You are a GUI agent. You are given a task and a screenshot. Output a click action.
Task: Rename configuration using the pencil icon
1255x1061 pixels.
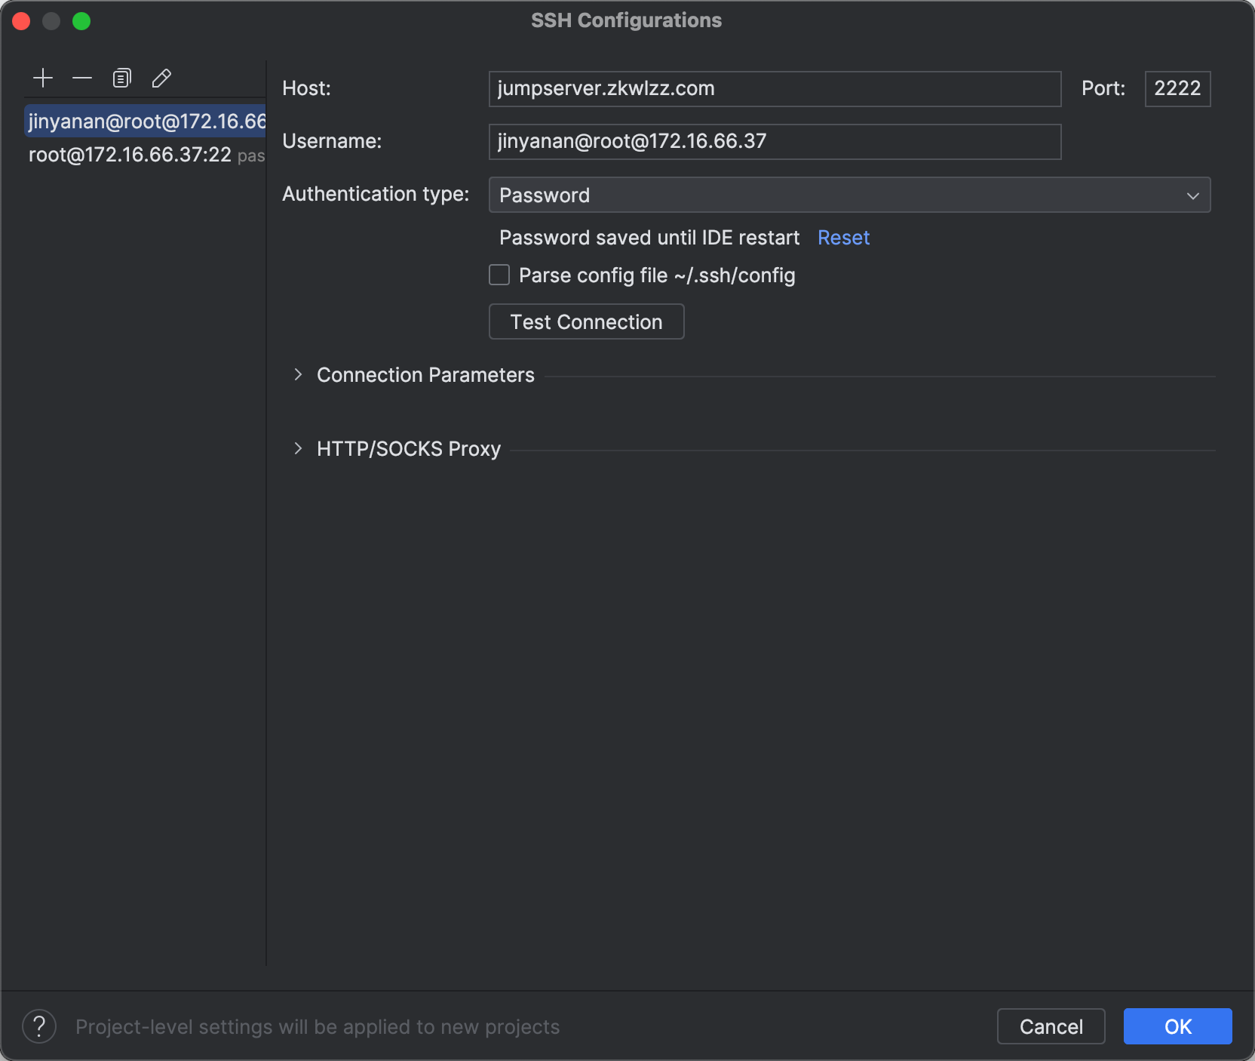click(x=161, y=78)
